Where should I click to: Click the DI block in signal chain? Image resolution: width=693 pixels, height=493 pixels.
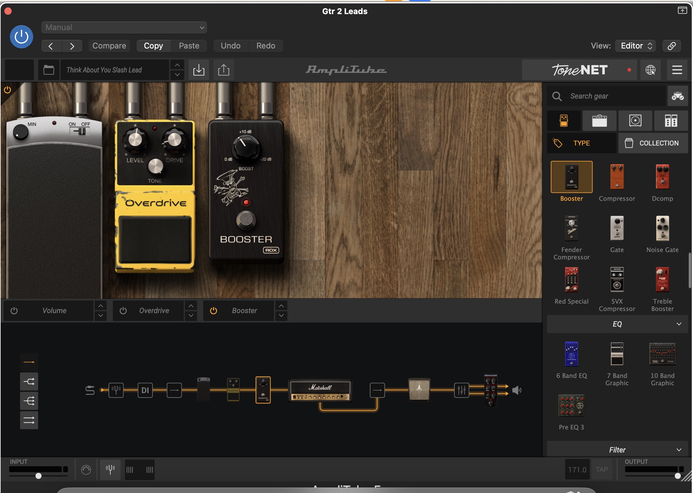[x=145, y=390]
